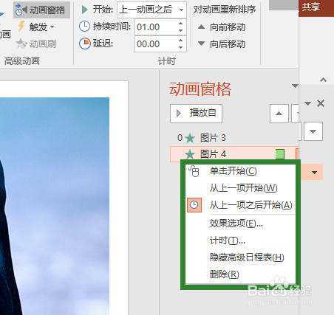Viewport: 334px width, 315px height.
Task: Click the pane's move up arrow button
Action: tap(279, 114)
